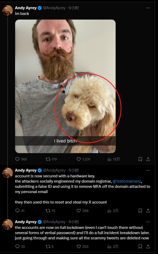Repost the "im back" tweet

click(x=48, y=159)
